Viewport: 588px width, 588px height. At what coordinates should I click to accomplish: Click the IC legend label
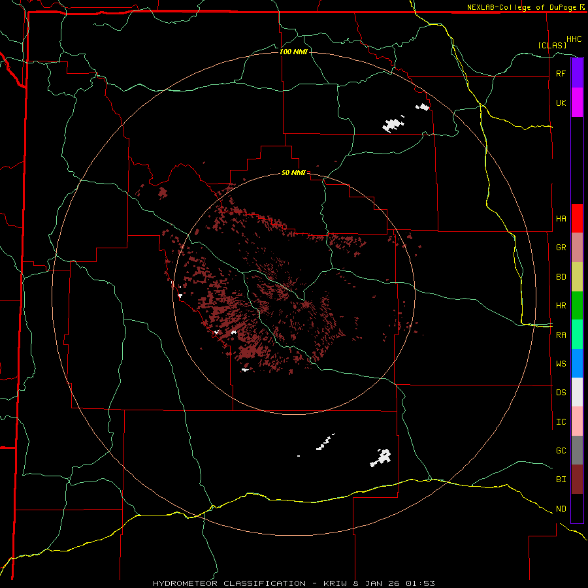561,422
